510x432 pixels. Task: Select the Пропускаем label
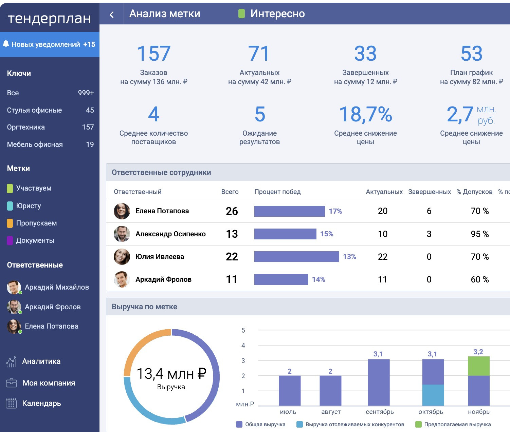tap(36, 223)
